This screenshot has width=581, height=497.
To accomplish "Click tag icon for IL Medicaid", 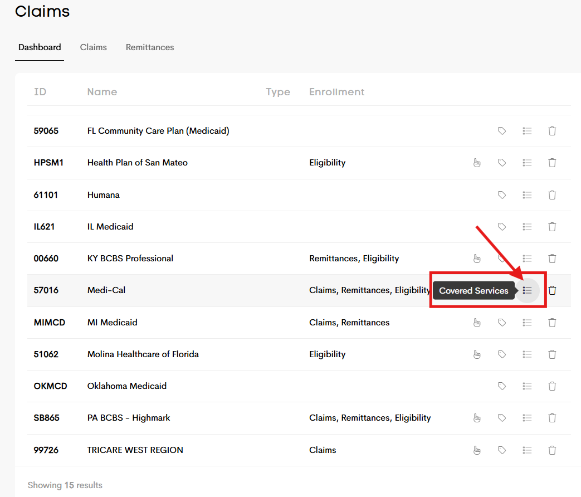I will tap(502, 227).
